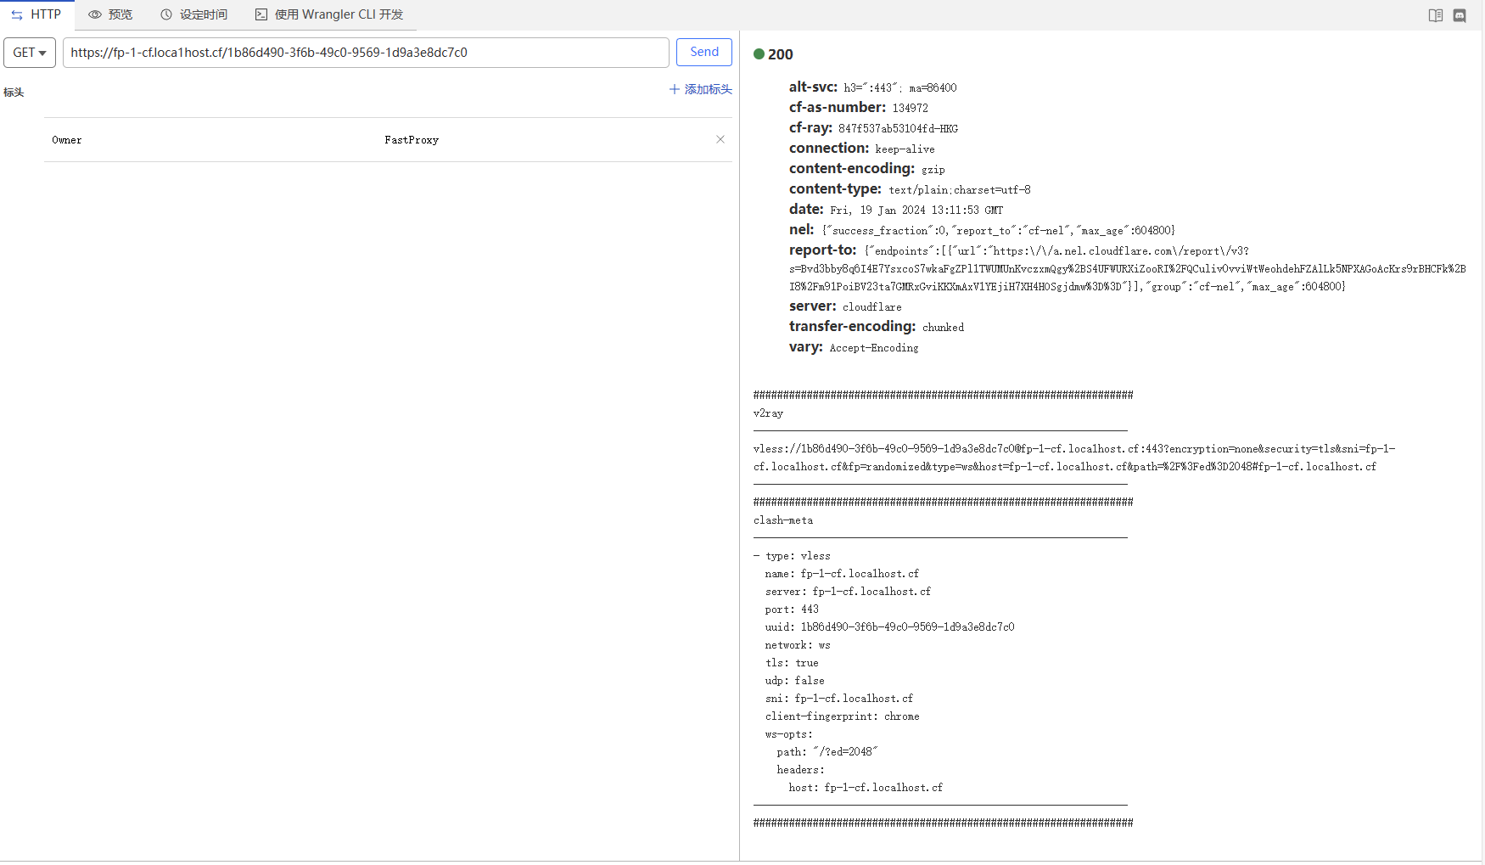Switch to the HTTP tab

36,14
